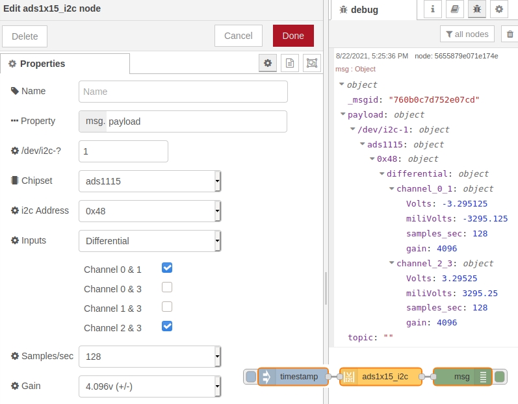This screenshot has height=404, width=518.
Task: Trigger the timestamp inject node button
Action: coord(251,377)
